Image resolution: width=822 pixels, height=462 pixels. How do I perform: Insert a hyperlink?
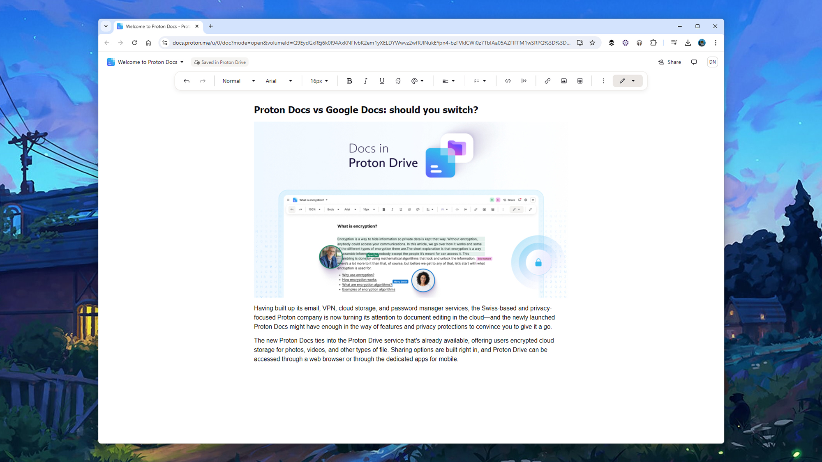point(547,81)
